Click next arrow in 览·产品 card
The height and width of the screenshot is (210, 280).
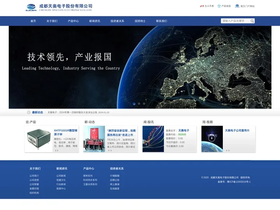58,150
